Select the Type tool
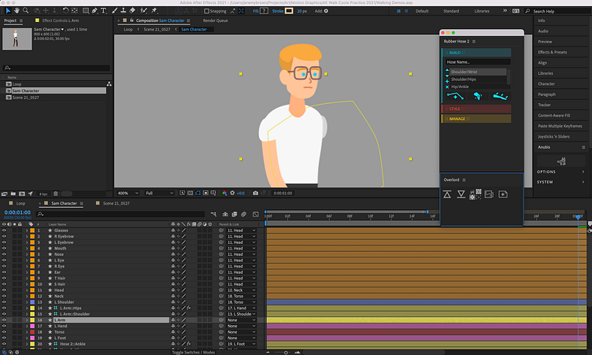 [x=103, y=12]
